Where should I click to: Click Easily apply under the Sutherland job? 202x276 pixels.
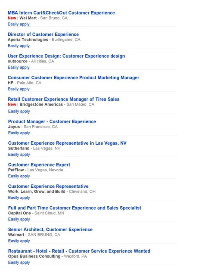click(x=19, y=155)
